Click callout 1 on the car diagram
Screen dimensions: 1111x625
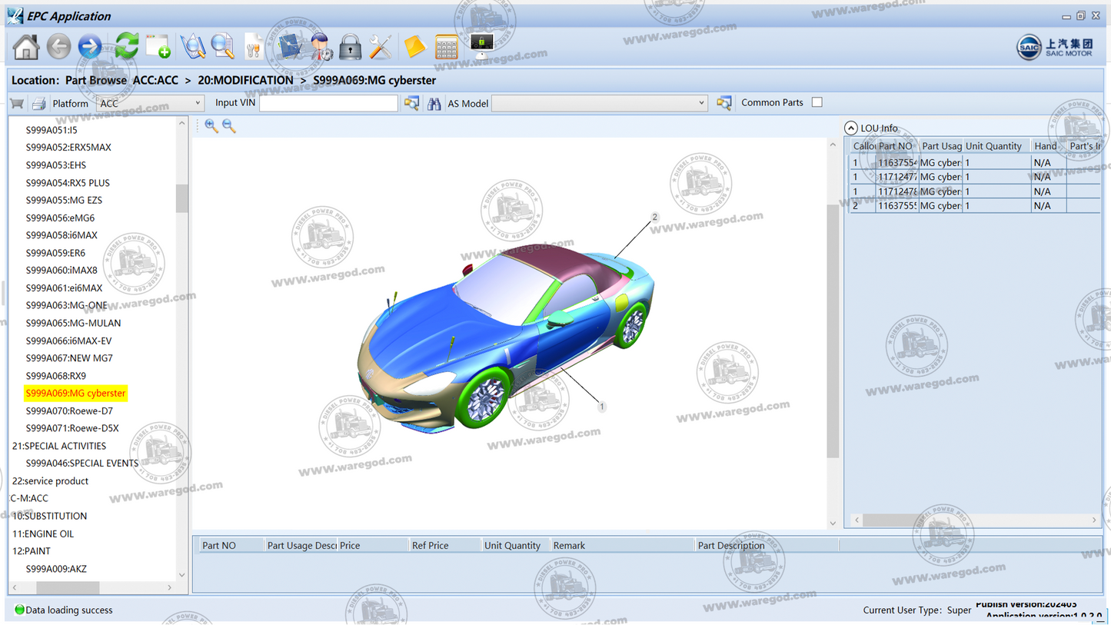coord(602,407)
